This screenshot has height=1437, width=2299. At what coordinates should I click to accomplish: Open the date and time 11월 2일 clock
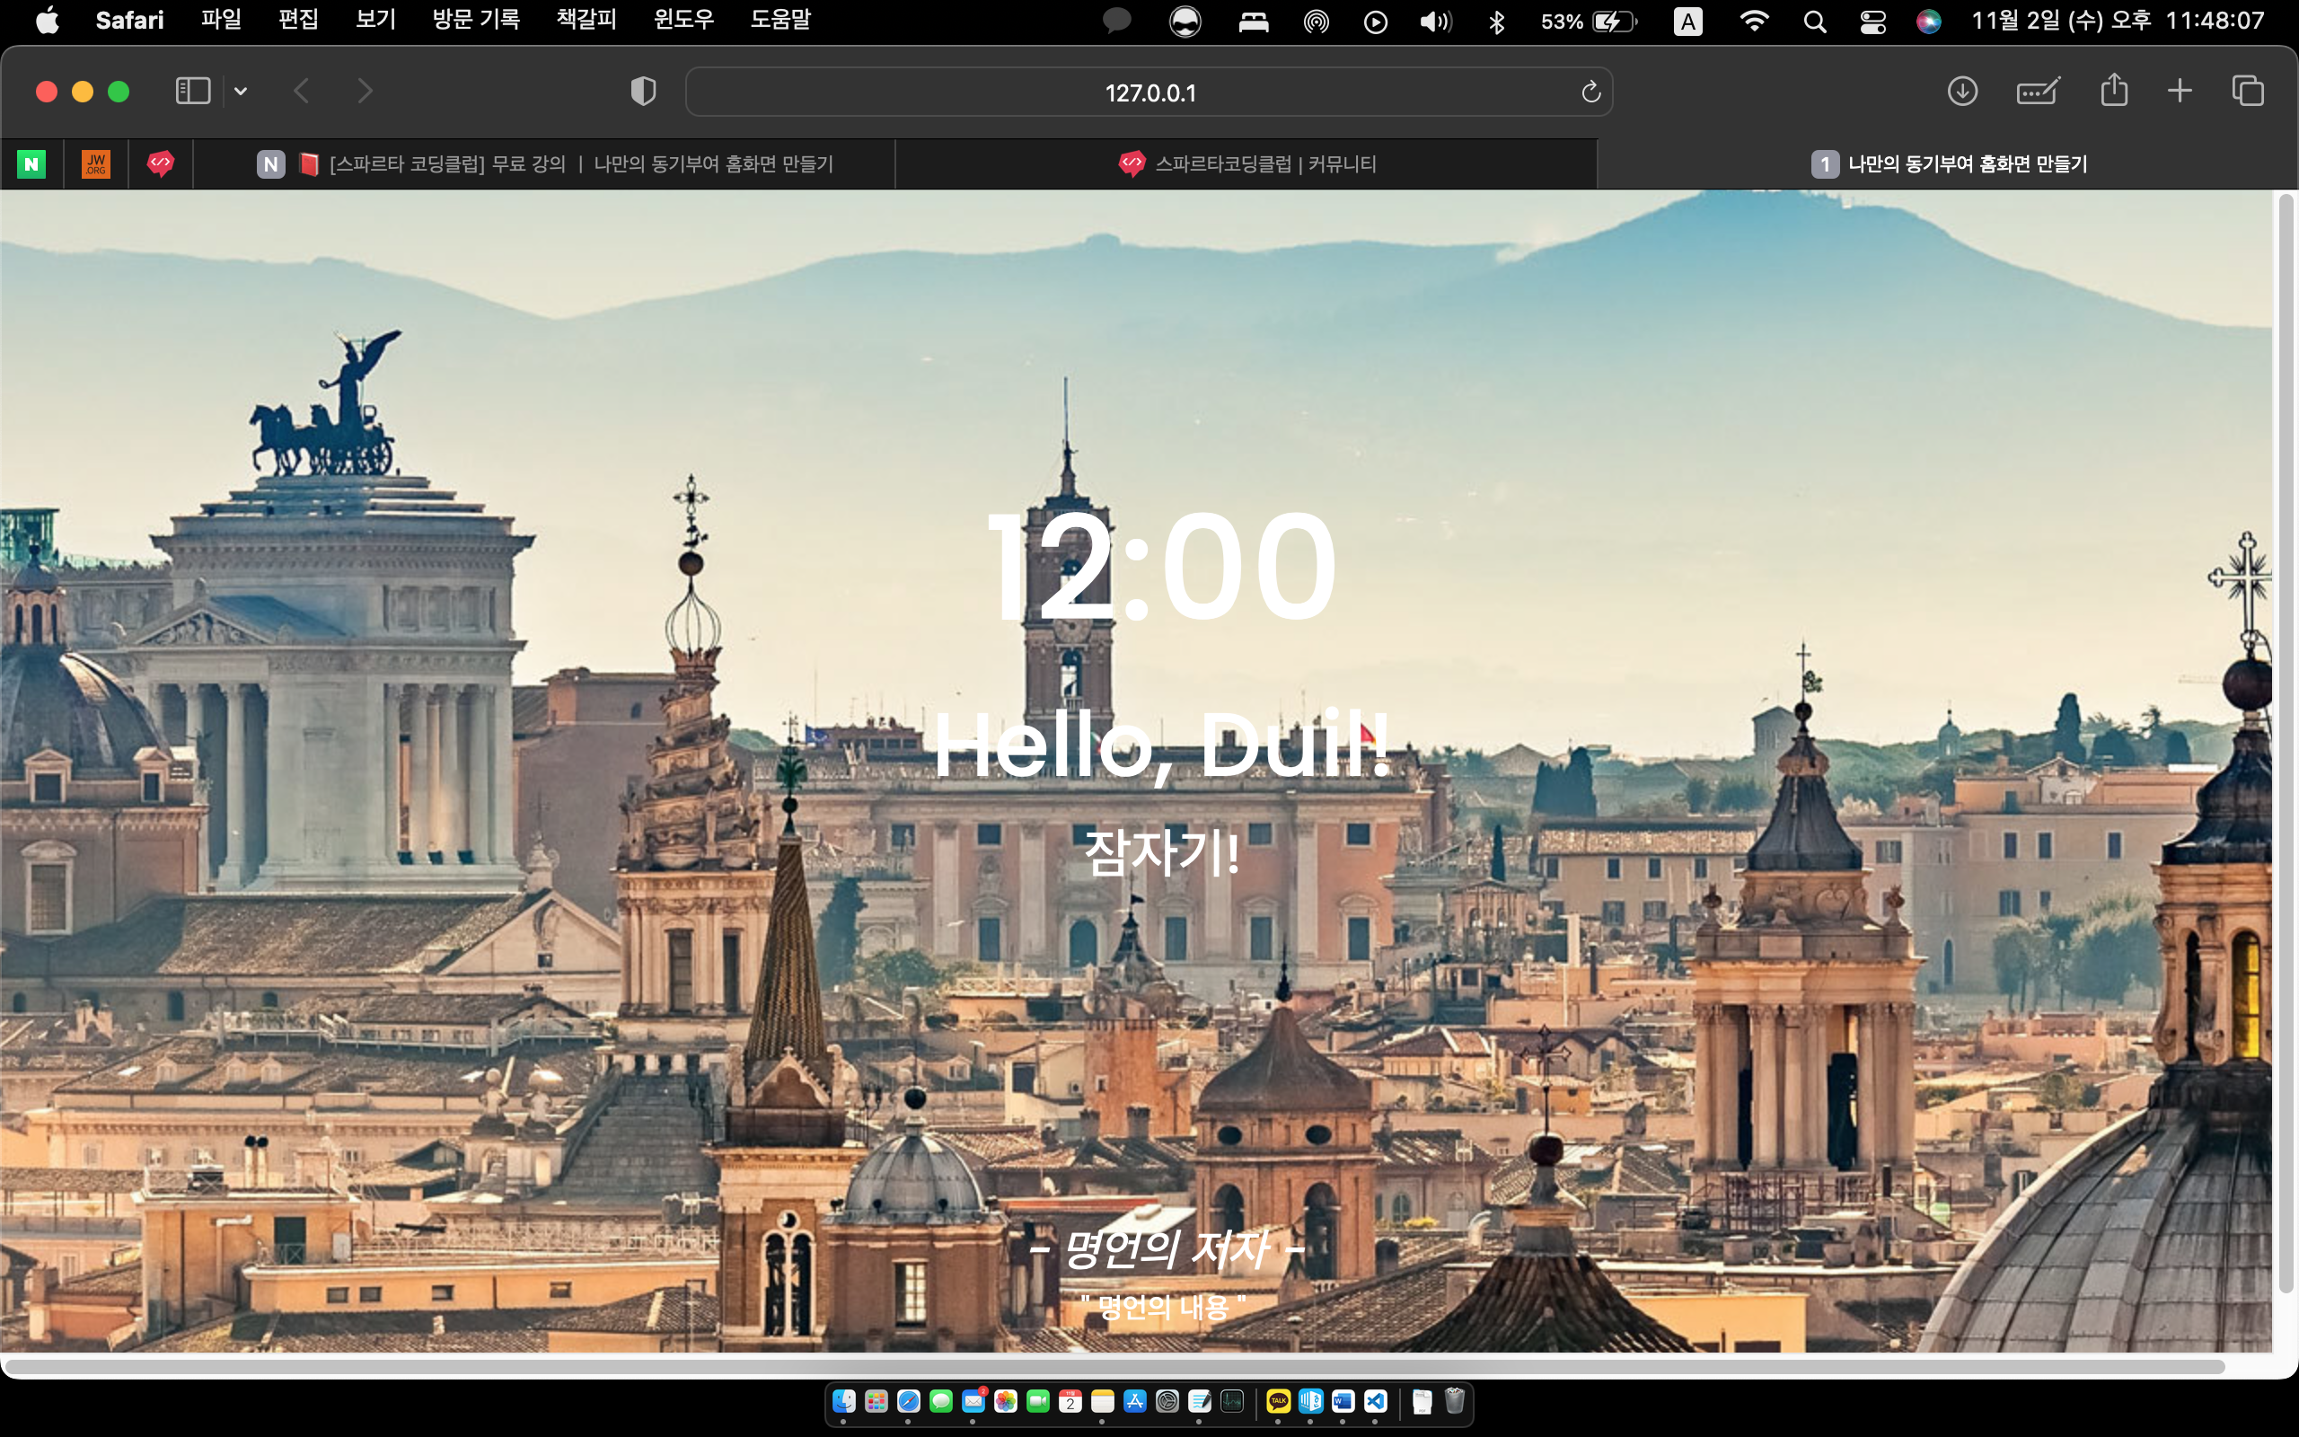pyautogui.click(x=2118, y=20)
